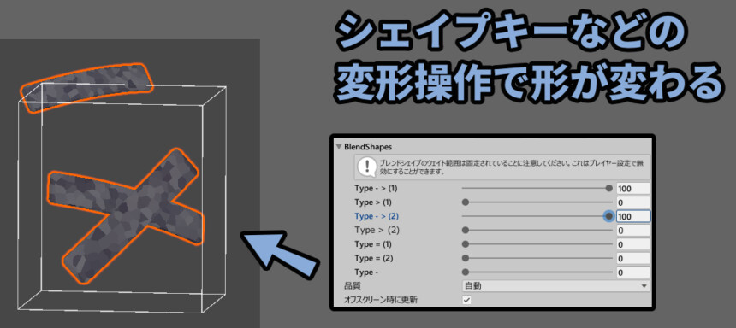Click the Type - > (2) value field
Screen dimensions: 736x328
click(633, 216)
